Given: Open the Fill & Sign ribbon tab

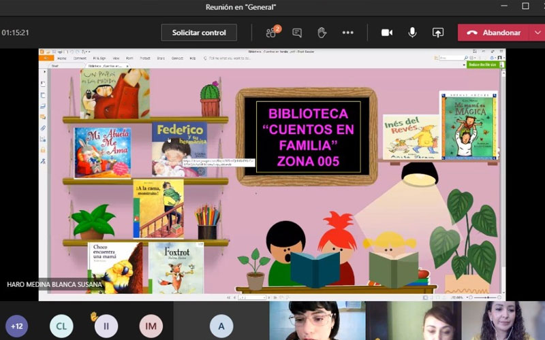Looking at the screenshot, I should 99,58.
